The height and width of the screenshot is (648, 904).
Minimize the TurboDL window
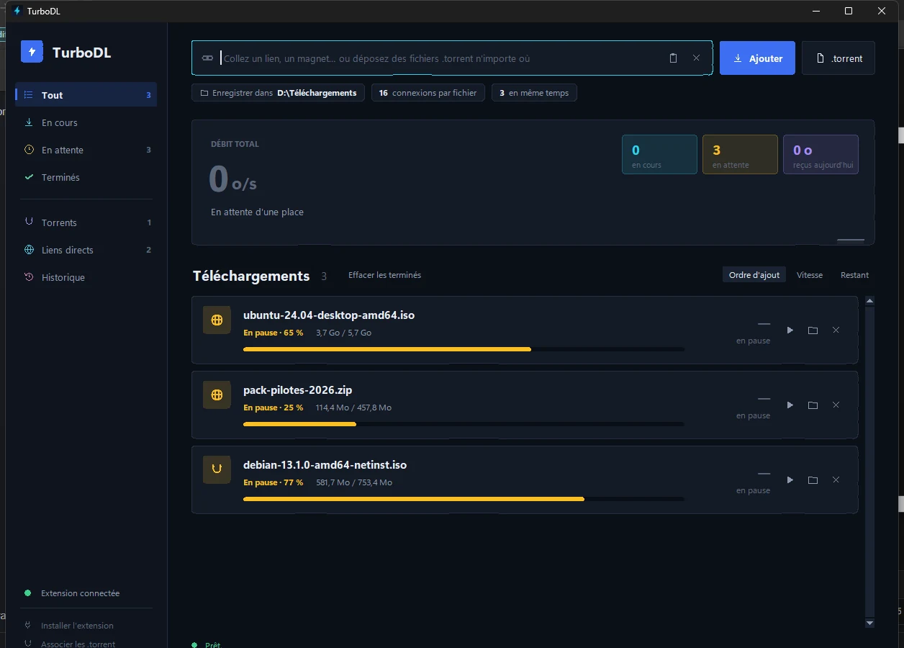[815, 11]
